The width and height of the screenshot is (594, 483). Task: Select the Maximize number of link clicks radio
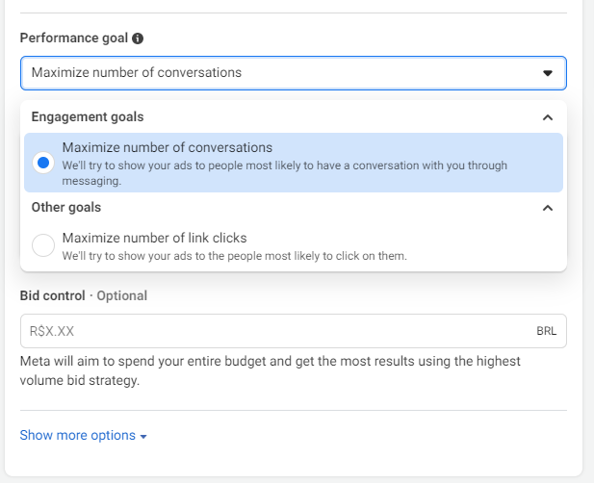click(43, 245)
